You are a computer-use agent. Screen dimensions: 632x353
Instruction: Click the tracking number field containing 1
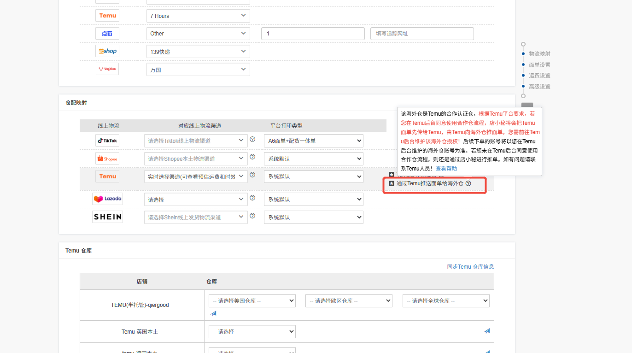313,34
